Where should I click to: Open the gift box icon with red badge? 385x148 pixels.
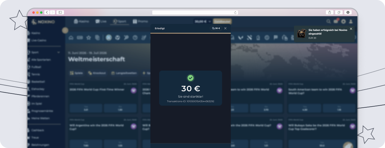tap(336, 21)
